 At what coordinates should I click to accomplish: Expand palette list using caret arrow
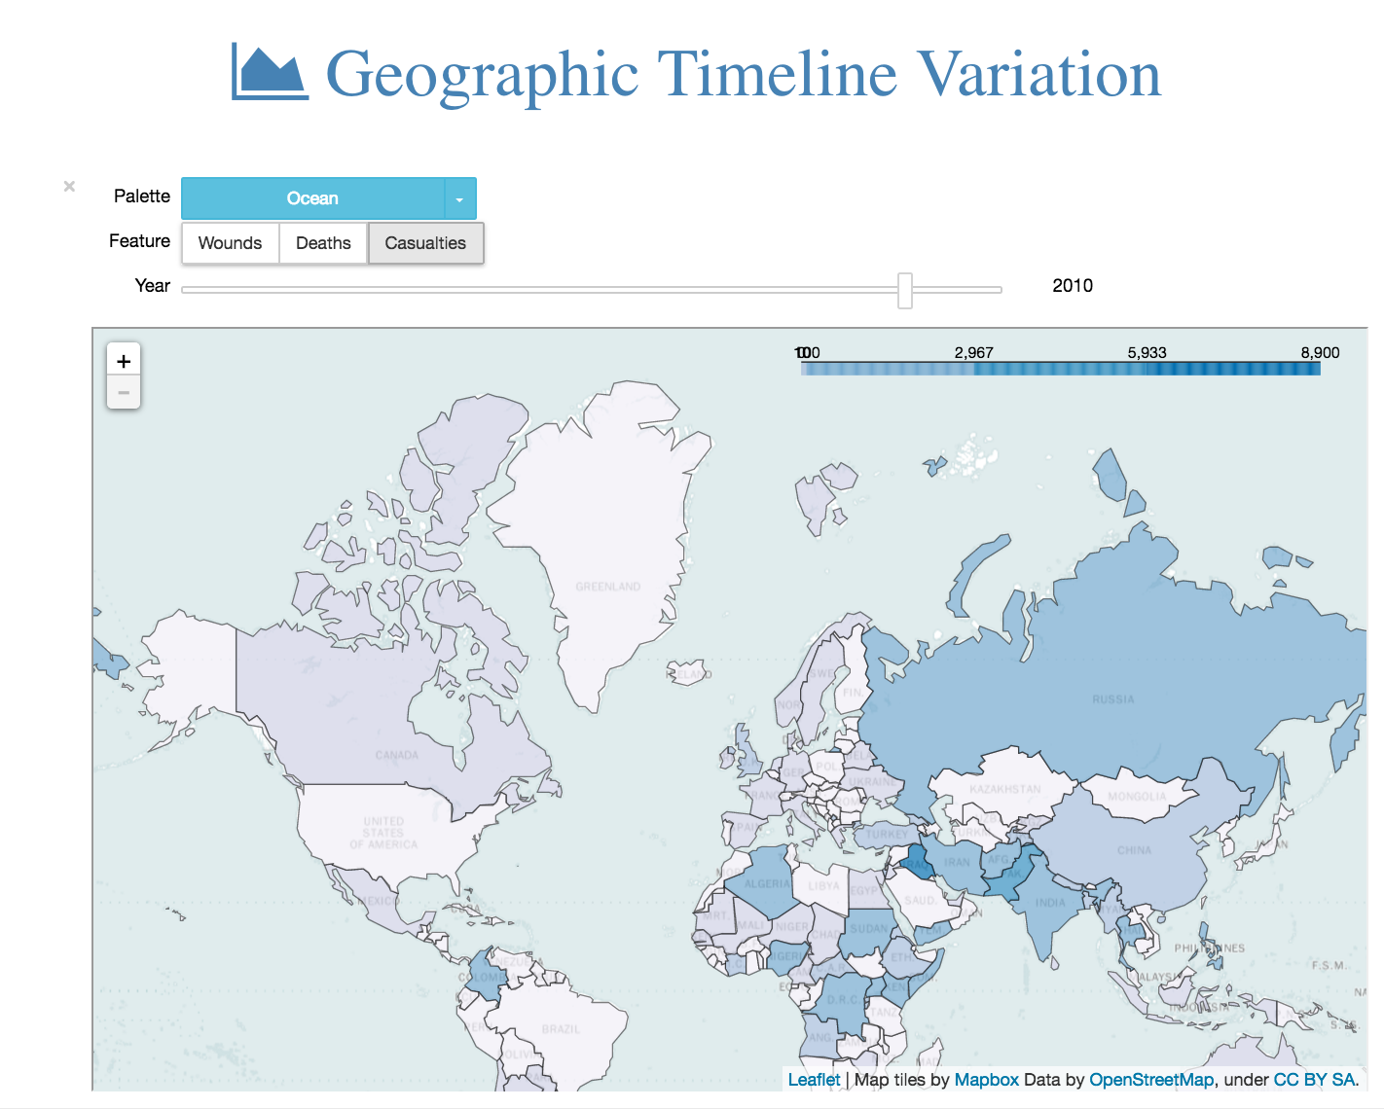460,198
